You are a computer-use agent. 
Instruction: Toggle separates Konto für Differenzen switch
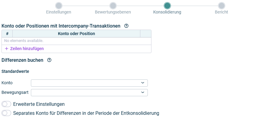click(6, 113)
